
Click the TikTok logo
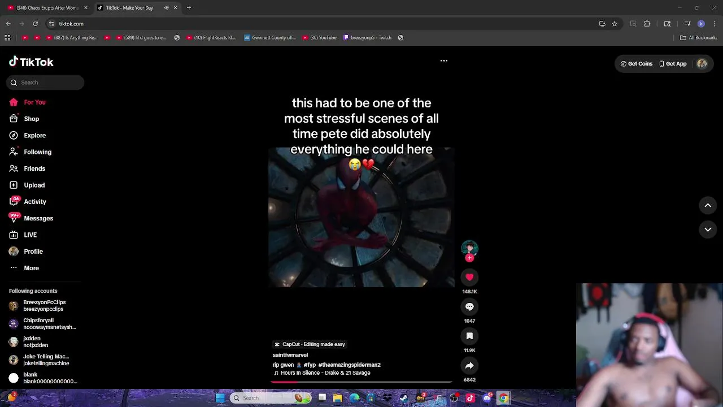click(x=31, y=62)
